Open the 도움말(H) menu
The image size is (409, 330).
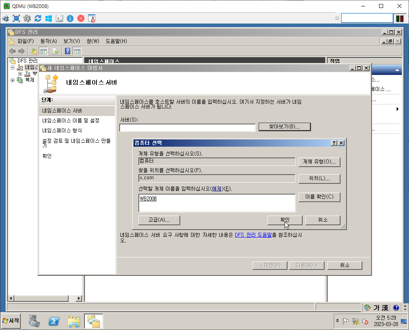116,41
